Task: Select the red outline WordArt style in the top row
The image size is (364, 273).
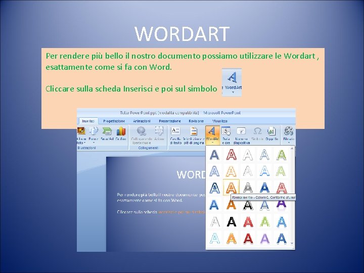Action: (231, 155)
